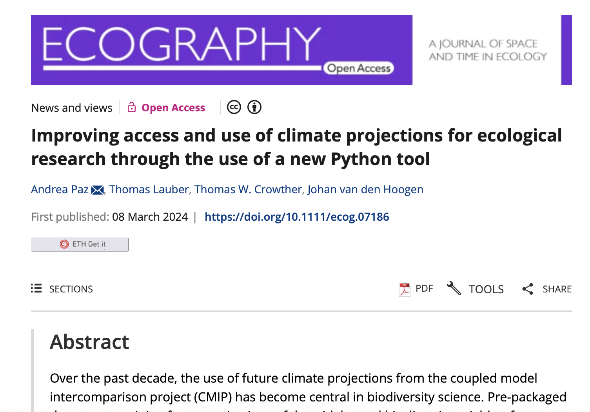Click the pink Open Access label

[173, 107]
